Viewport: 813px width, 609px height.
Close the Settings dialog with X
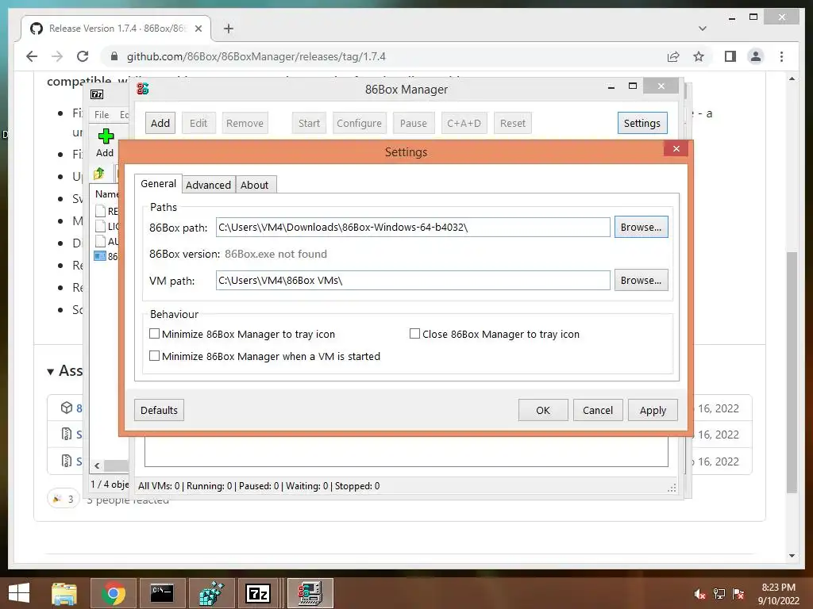pyautogui.click(x=676, y=148)
